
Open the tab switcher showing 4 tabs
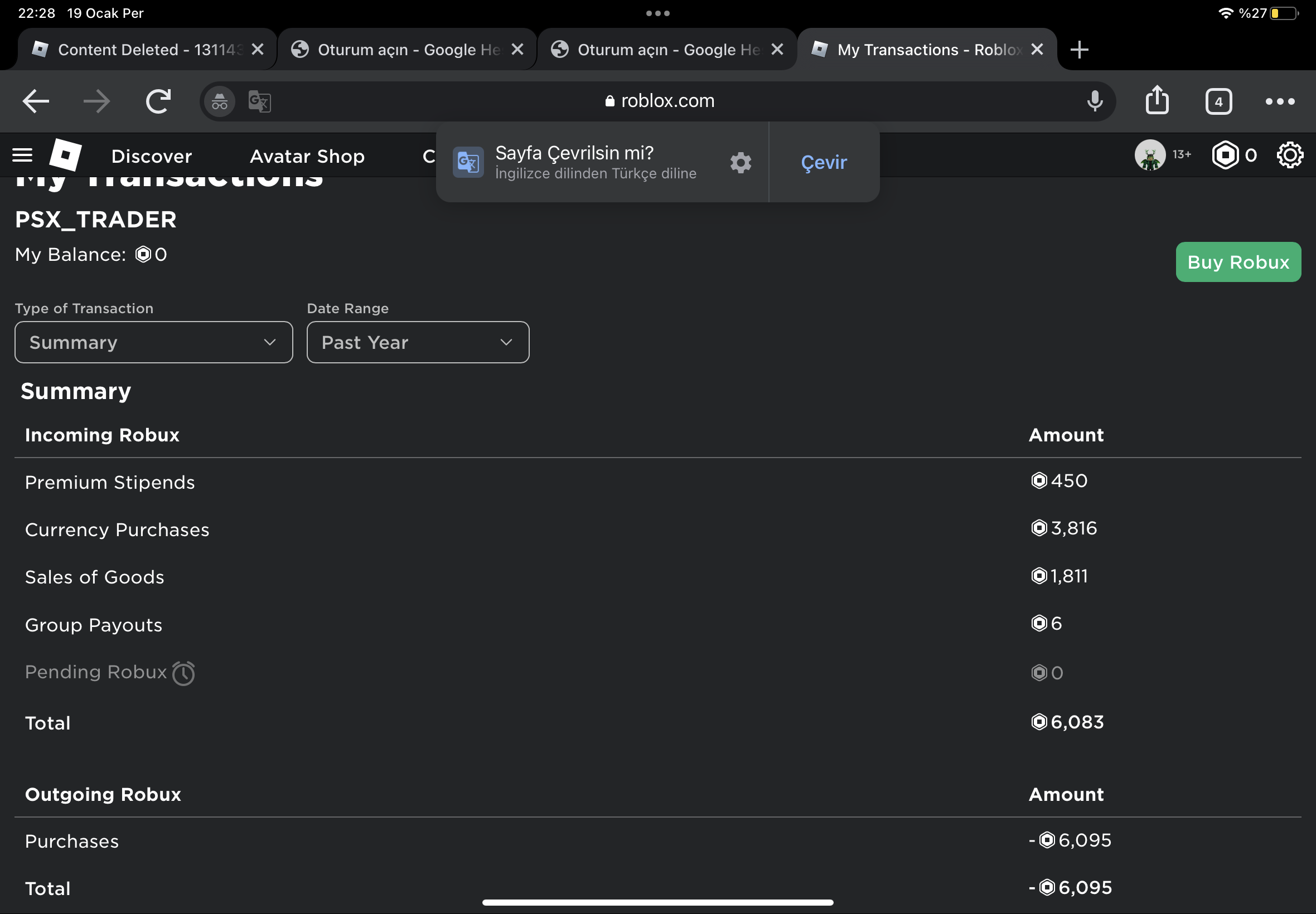tap(1218, 101)
